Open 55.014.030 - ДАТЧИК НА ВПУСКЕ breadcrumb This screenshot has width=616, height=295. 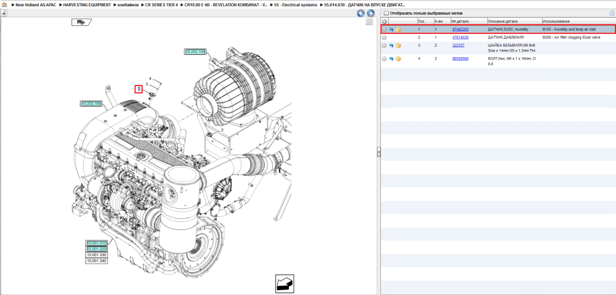(x=365, y=5)
